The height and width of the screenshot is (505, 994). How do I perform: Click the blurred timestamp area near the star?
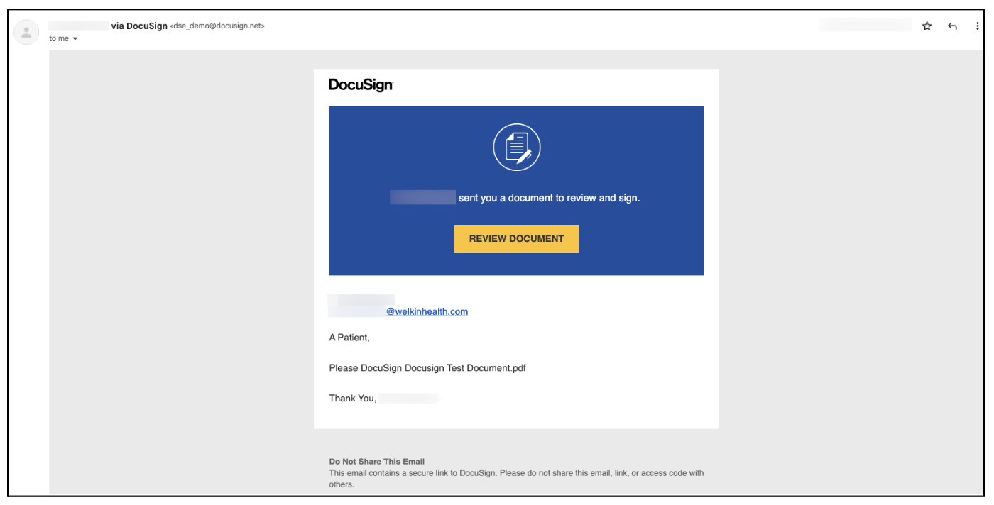[x=865, y=25]
